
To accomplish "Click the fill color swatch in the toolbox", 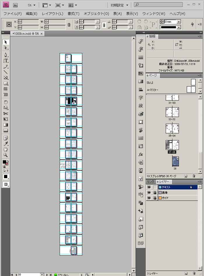I will 5,162.
